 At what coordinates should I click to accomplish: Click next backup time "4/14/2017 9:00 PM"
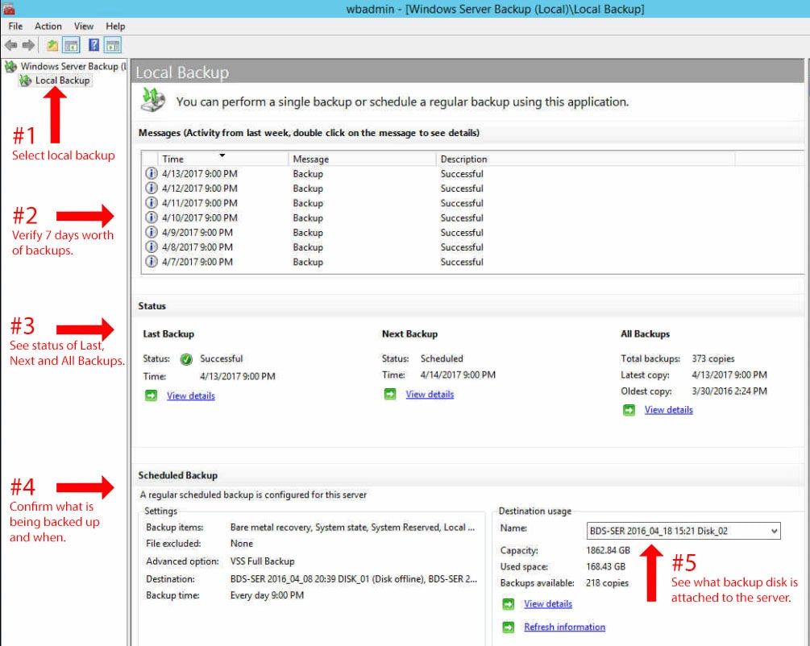point(458,375)
